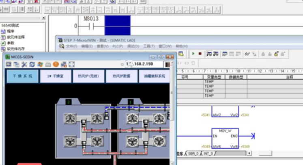Click the orange alert icon in MCGS toolbar
Image resolution: width=303 pixels, height=165 pixels.
click(x=56, y=64)
